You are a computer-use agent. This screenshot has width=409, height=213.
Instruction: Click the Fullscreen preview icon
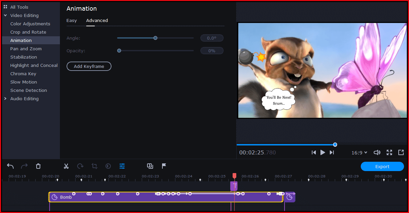[389, 152]
